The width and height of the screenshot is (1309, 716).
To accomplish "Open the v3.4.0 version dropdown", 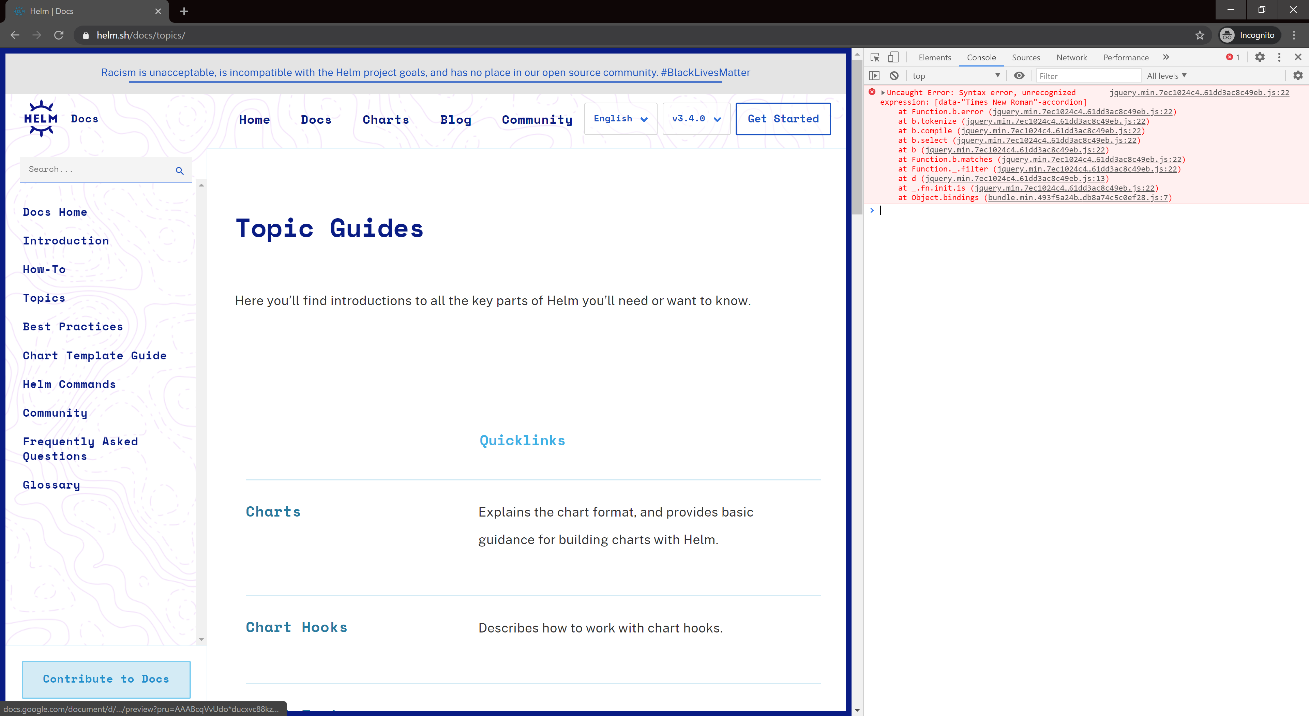I will [696, 119].
